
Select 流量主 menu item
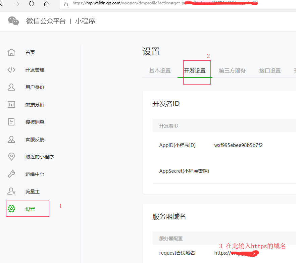tap(33, 192)
